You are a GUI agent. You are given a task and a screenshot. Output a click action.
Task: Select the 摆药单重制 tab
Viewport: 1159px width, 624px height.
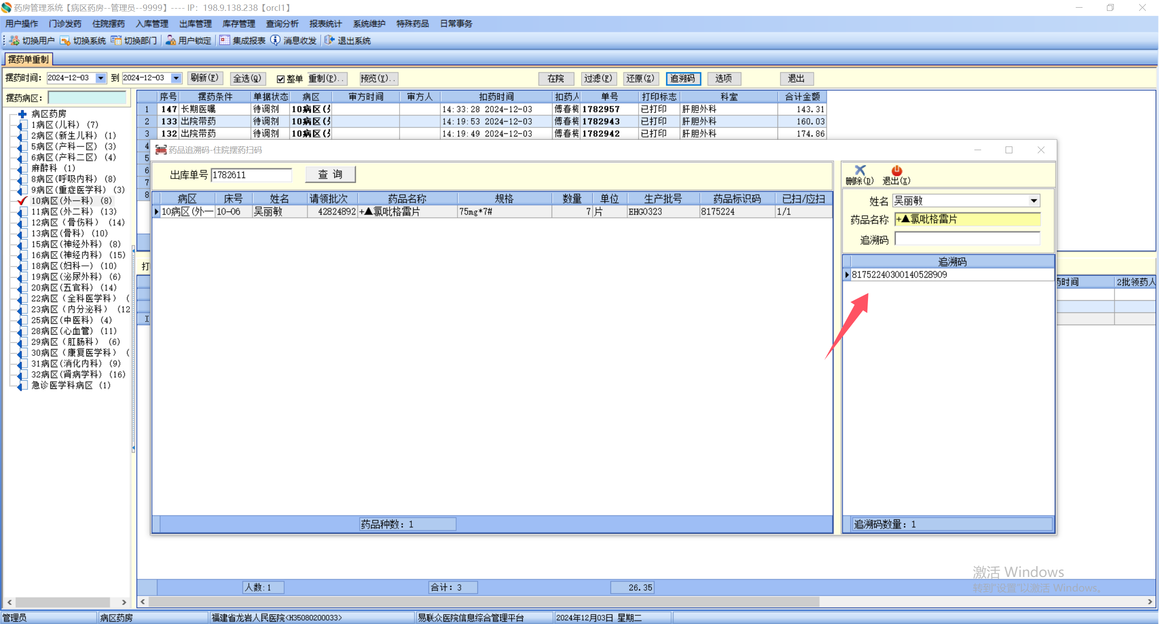tap(28, 59)
